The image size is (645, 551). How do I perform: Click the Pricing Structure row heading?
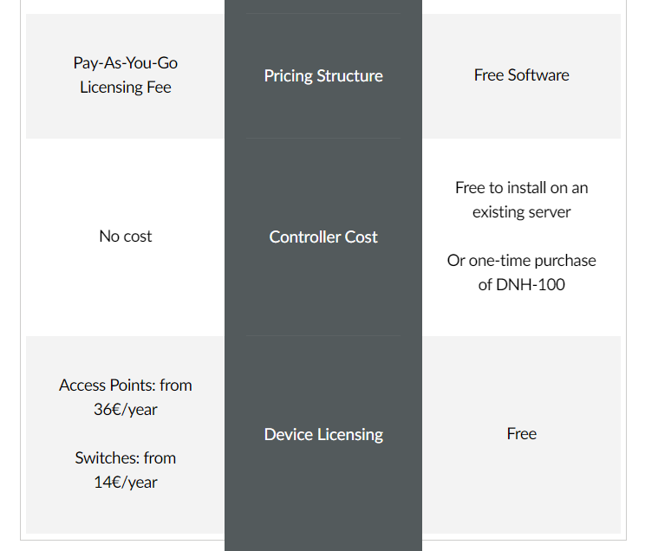click(323, 76)
